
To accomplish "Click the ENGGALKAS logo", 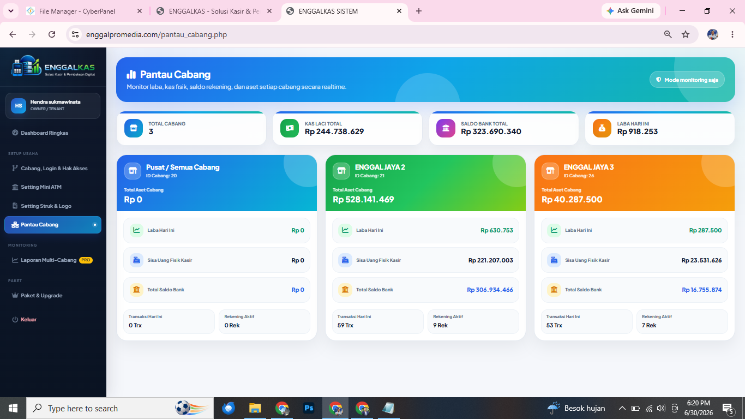I will [x=53, y=67].
